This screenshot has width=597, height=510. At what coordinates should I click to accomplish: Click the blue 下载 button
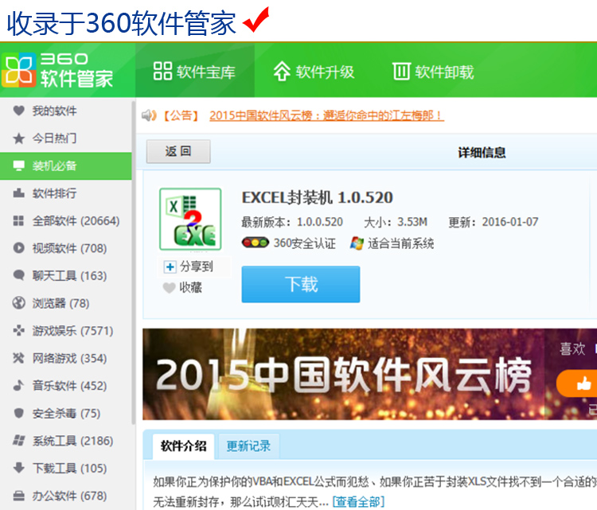click(x=301, y=284)
